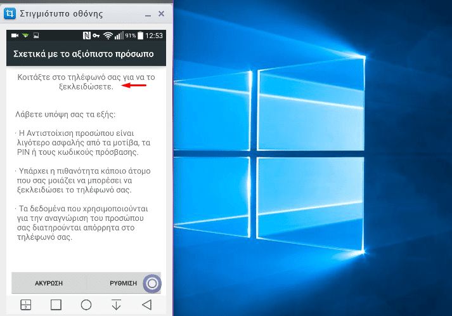Tap the screenshot image notification icon
The image size is (452, 316).
pos(36,36)
